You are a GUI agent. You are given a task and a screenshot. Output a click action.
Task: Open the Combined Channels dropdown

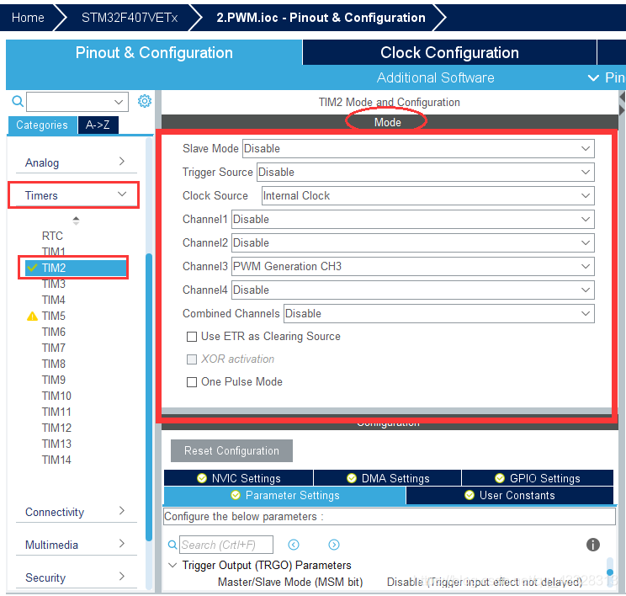pos(439,314)
